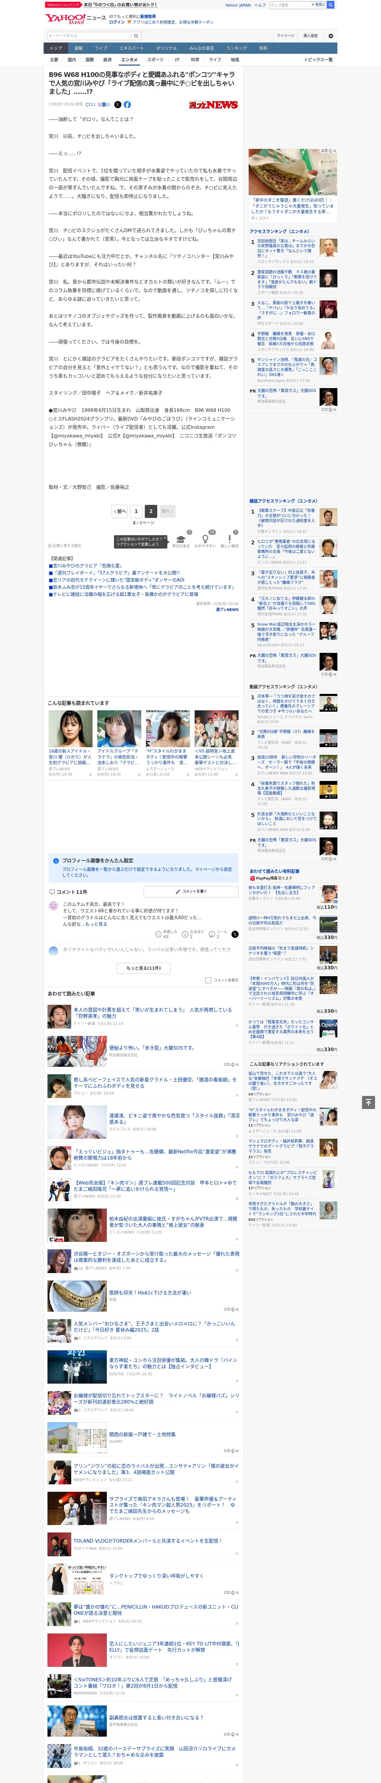381x1783 pixels.
Task: Open the settings gear icon in header
Action: pos(331,36)
